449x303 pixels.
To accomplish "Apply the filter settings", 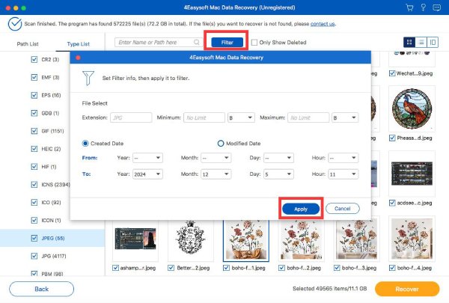I will [x=301, y=209].
